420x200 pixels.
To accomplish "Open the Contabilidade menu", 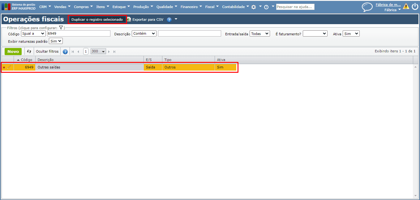I will point(236,7).
